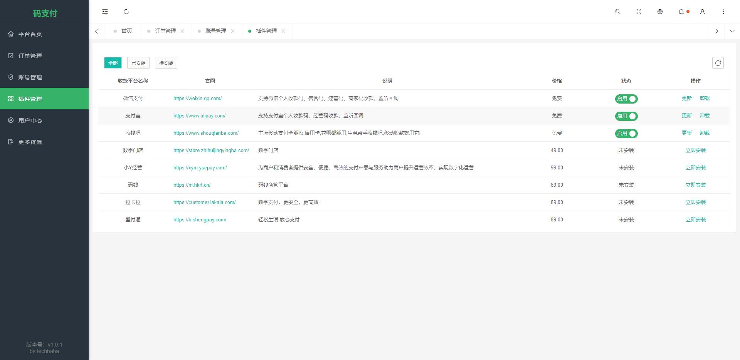
Task: Turn off the 支付宝 enable switch
Action: 626,116
